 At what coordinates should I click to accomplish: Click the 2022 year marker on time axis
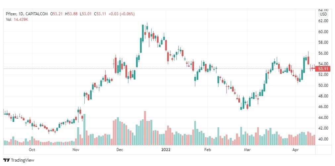(166, 150)
